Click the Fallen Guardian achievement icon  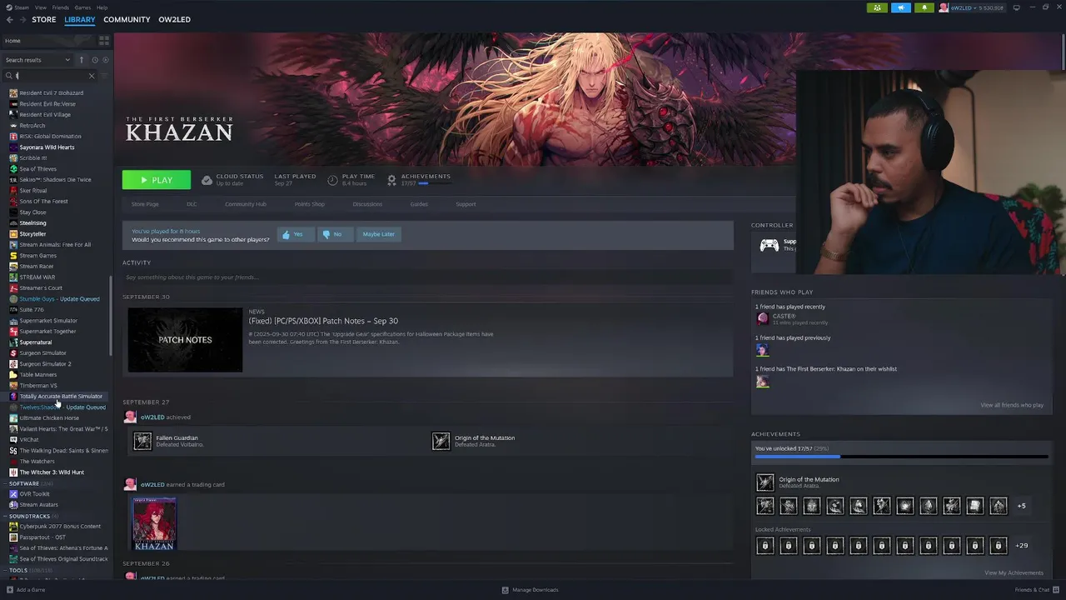pyautogui.click(x=142, y=441)
